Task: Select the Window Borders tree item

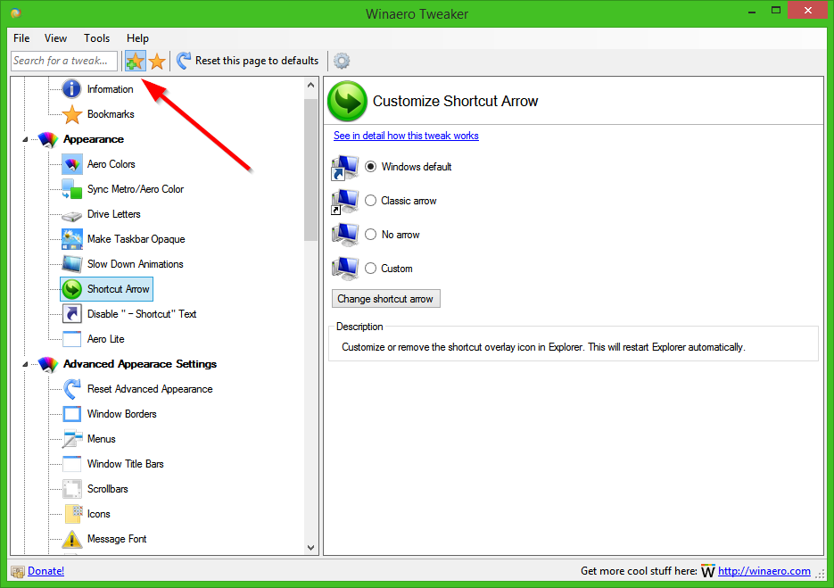Action: [x=122, y=414]
